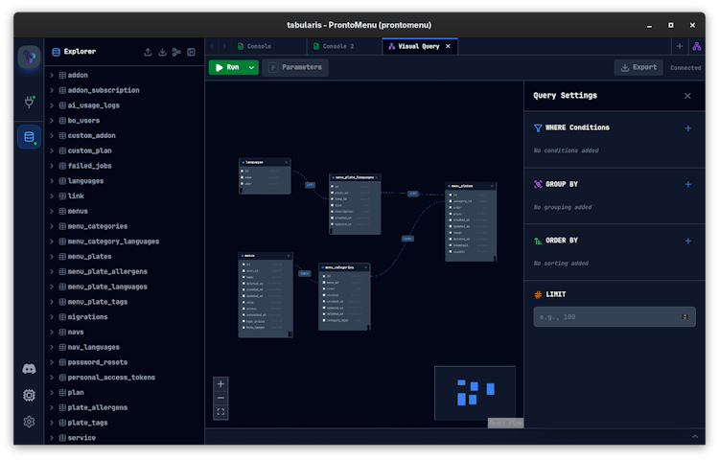Click the LEFT join label between languages and menu_plate_languages
719x460 pixels.
click(x=310, y=185)
